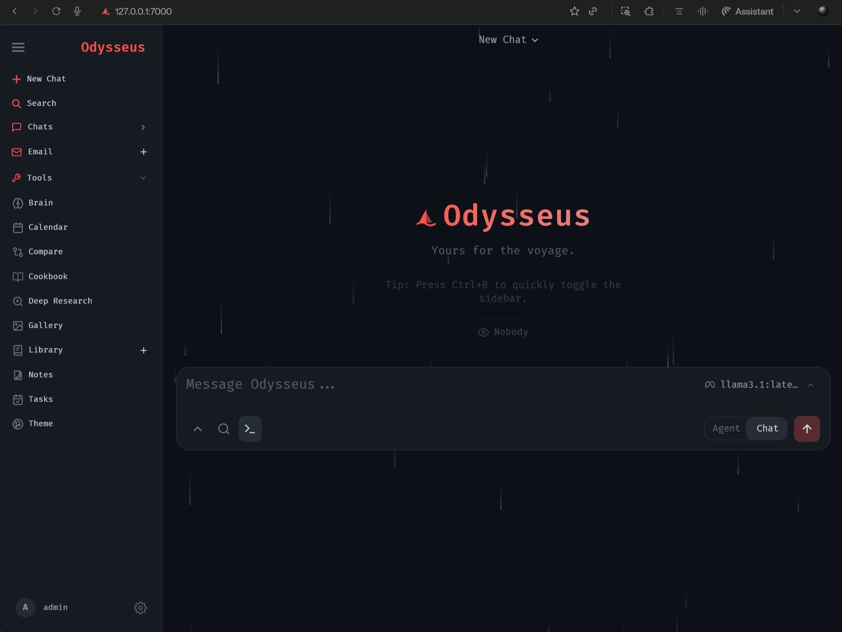This screenshot has width=842, height=632.
Task: Open the Notes tool
Action: tap(33, 375)
